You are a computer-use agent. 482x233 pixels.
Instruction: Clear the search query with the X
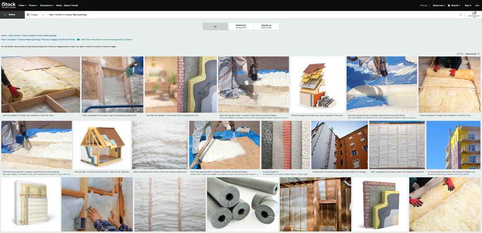tap(460, 15)
